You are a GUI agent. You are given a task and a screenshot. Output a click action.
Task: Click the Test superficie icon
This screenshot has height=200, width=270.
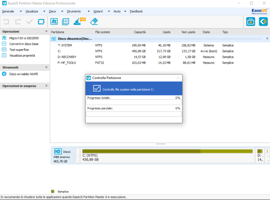pyautogui.click(x=4, y=49)
